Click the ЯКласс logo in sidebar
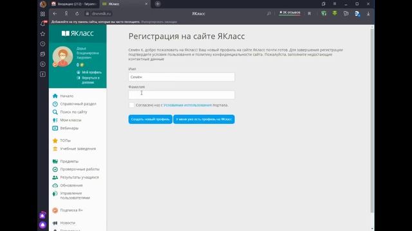The image size is (412, 231). point(77,33)
